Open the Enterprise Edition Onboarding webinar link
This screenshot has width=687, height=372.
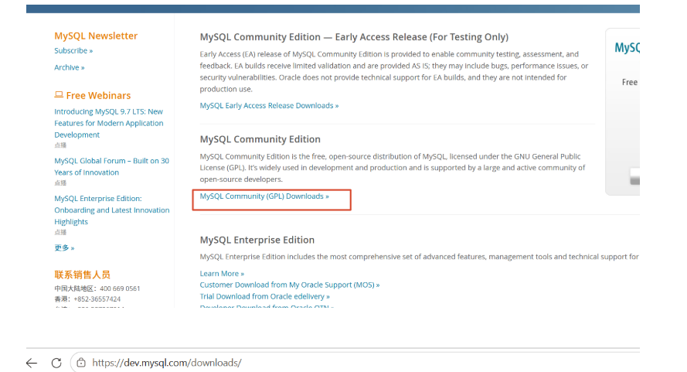112,210
